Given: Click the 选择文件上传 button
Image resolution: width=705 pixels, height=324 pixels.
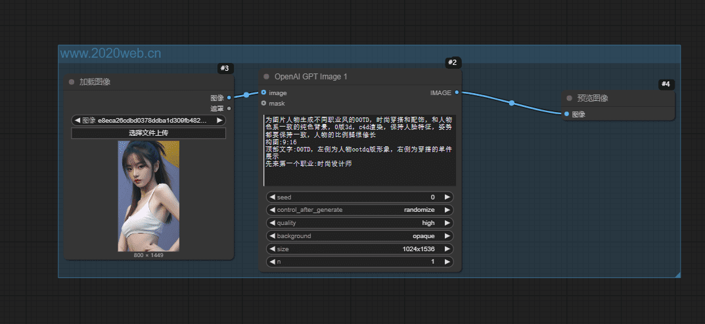Looking at the screenshot, I should tap(148, 133).
